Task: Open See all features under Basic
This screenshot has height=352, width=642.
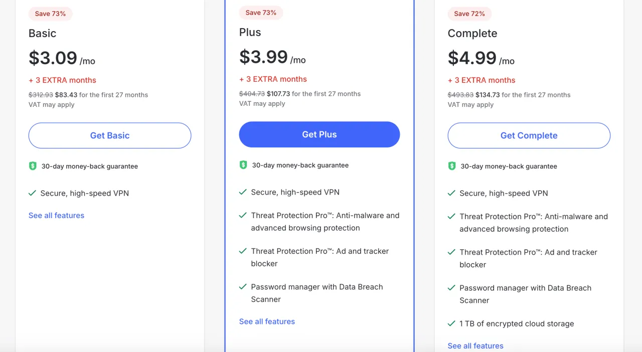Action: click(x=56, y=216)
